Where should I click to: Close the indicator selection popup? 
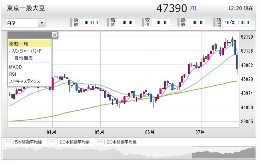pos(55,35)
